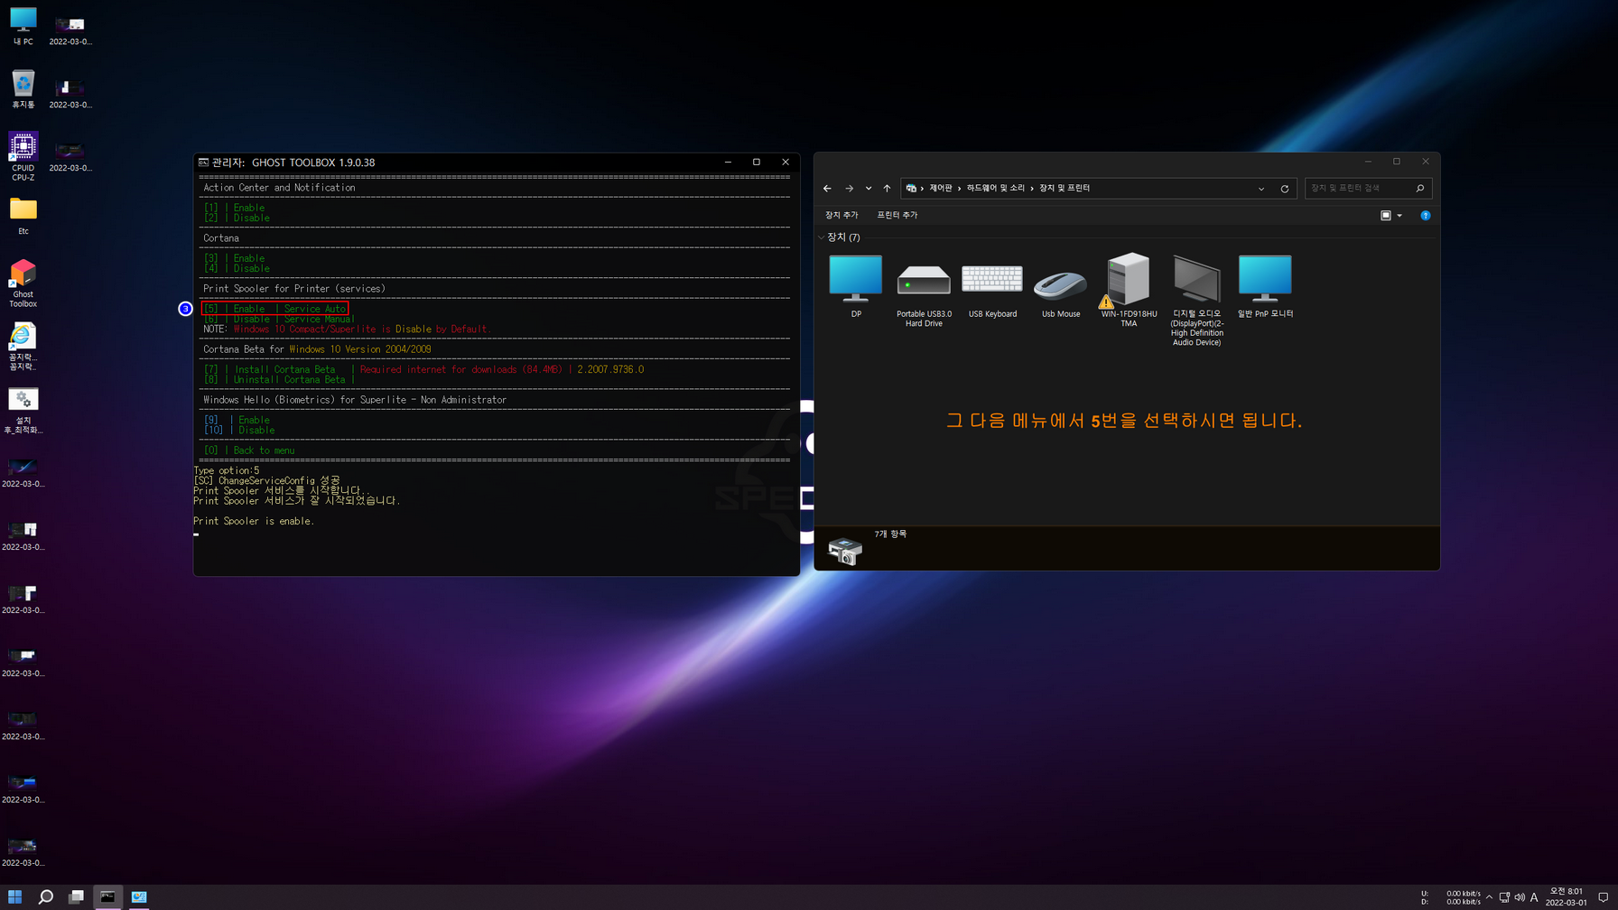Toggle the IME language indicator A

click(1534, 897)
